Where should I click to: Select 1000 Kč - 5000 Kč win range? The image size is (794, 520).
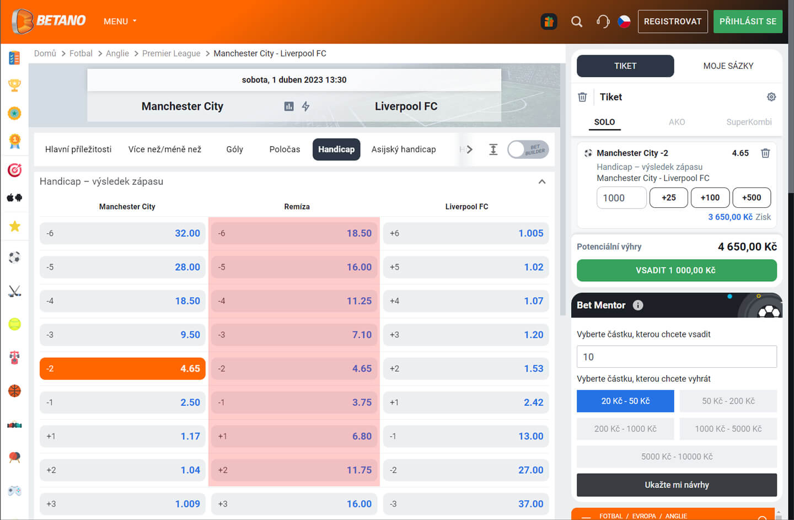click(728, 428)
